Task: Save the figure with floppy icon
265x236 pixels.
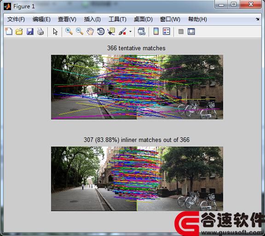Action: (30, 31)
